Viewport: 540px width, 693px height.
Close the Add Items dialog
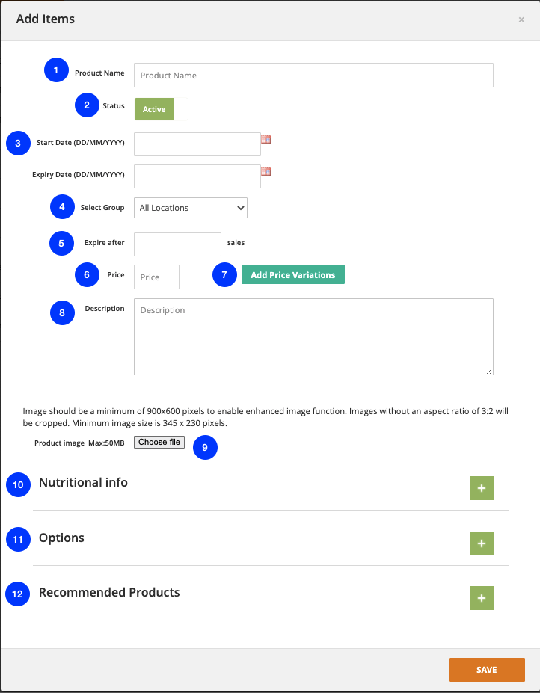(x=521, y=20)
